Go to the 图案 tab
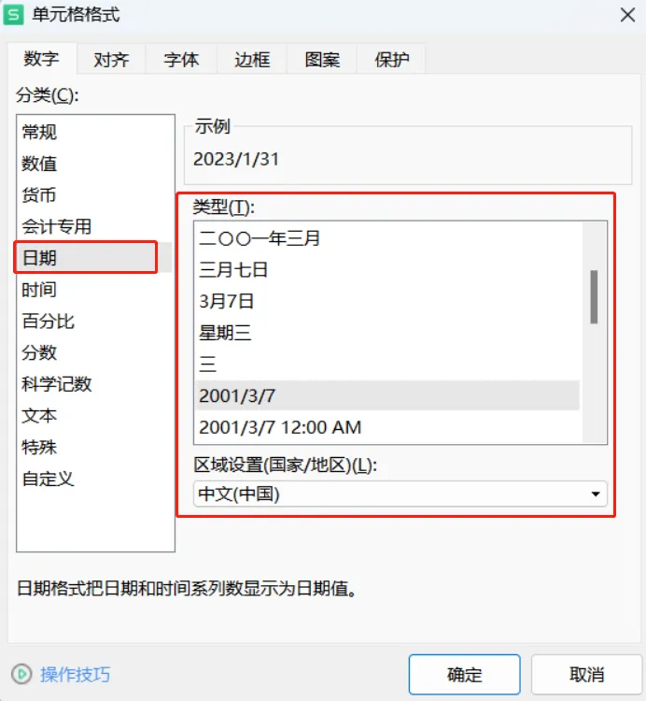This screenshot has width=646, height=701. pyautogui.click(x=322, y=59)
